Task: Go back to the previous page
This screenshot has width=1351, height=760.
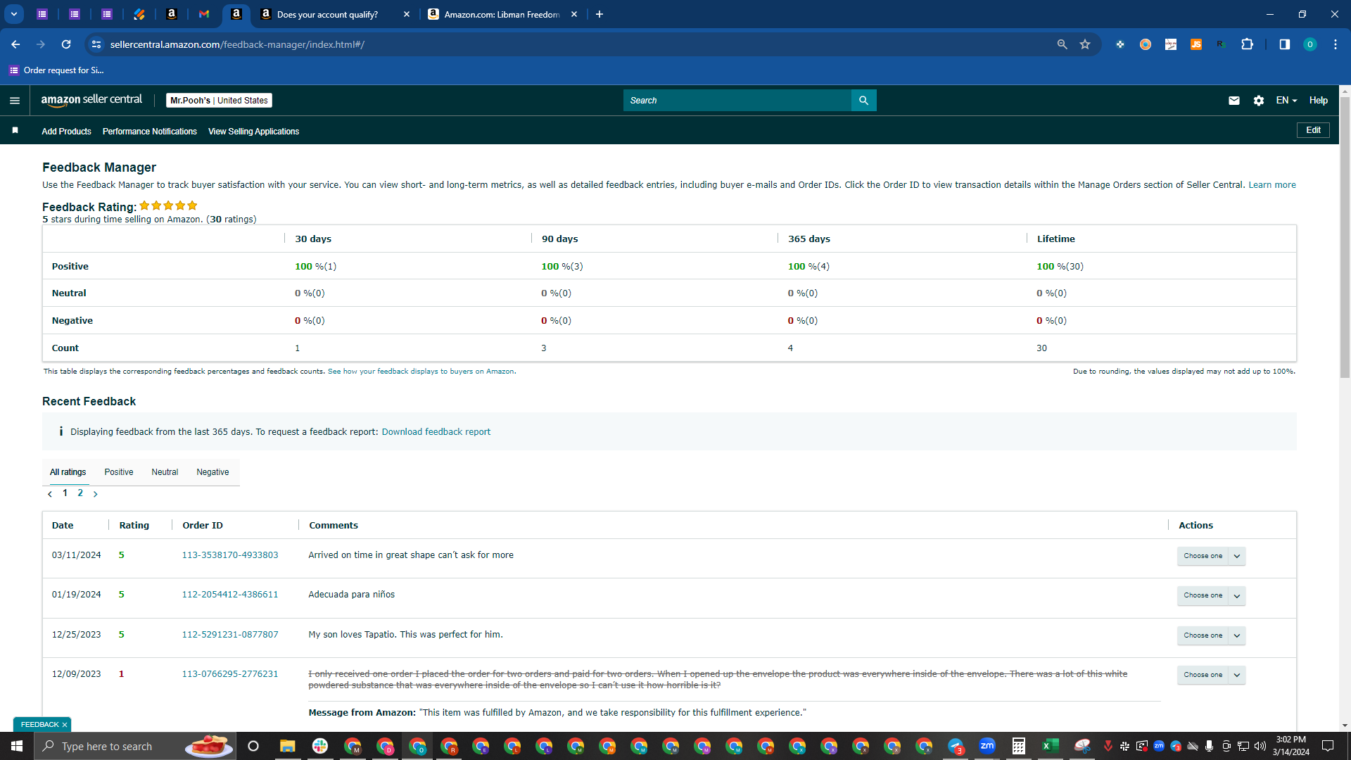Action: click(x=15, y=44)
